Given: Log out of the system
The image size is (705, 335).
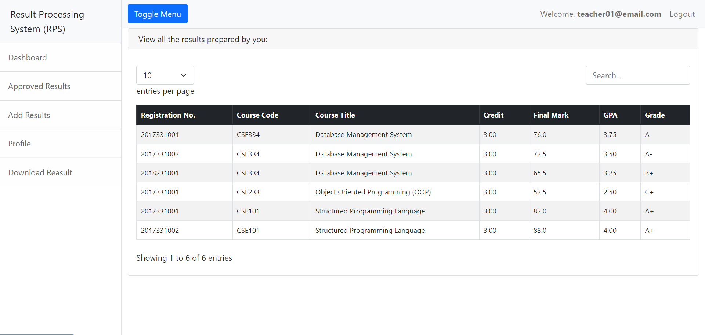Looking at the screenshot, I should (x=682, y=14).
